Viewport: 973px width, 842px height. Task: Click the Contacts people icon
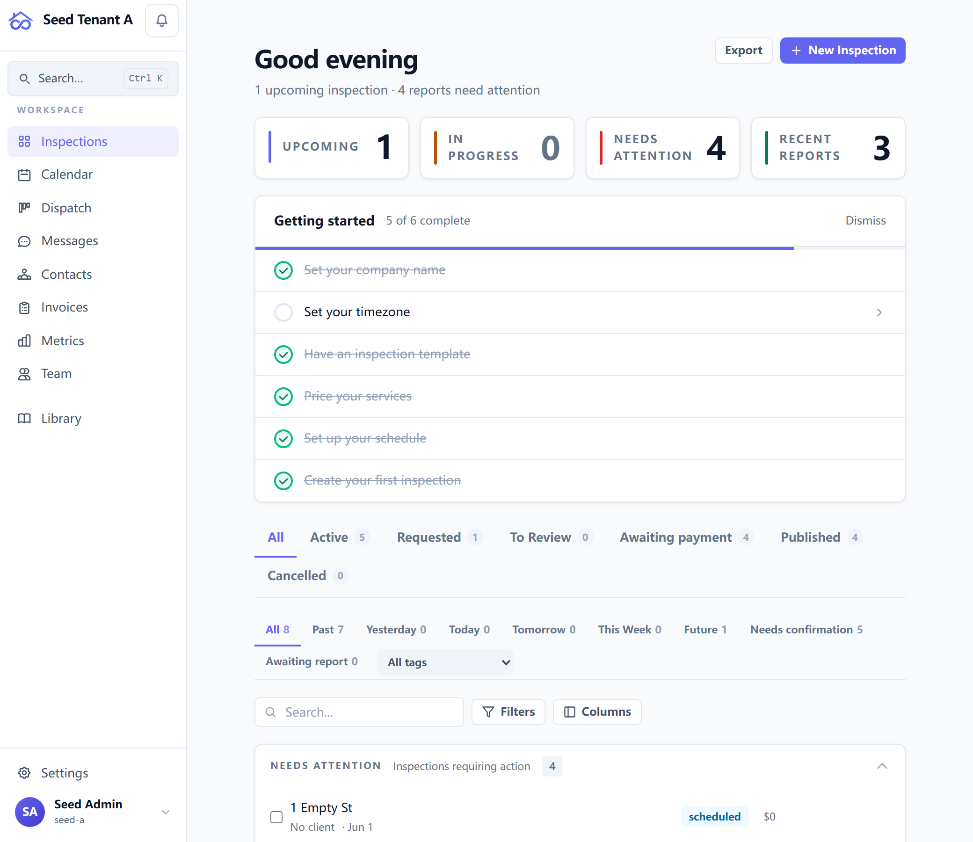pos(24,275)
